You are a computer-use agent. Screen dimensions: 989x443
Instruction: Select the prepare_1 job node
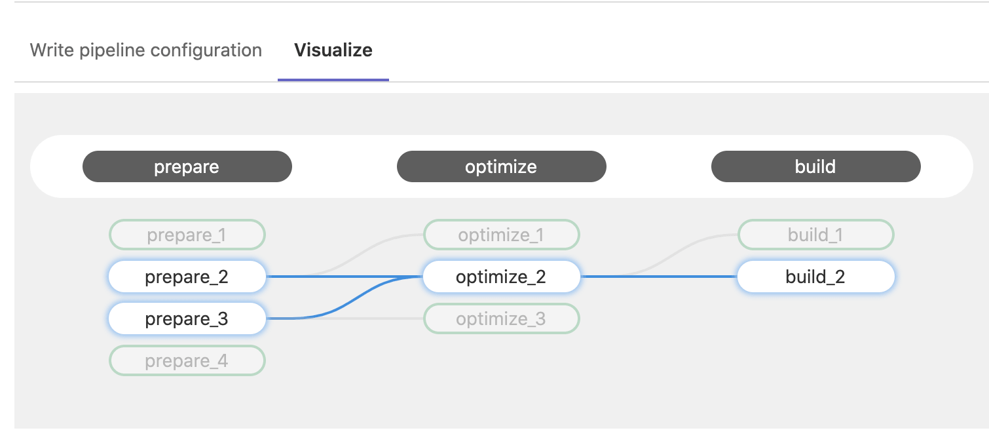[187, 235]
